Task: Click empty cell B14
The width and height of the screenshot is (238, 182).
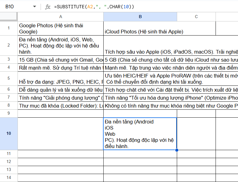Action: click(140, 178)
